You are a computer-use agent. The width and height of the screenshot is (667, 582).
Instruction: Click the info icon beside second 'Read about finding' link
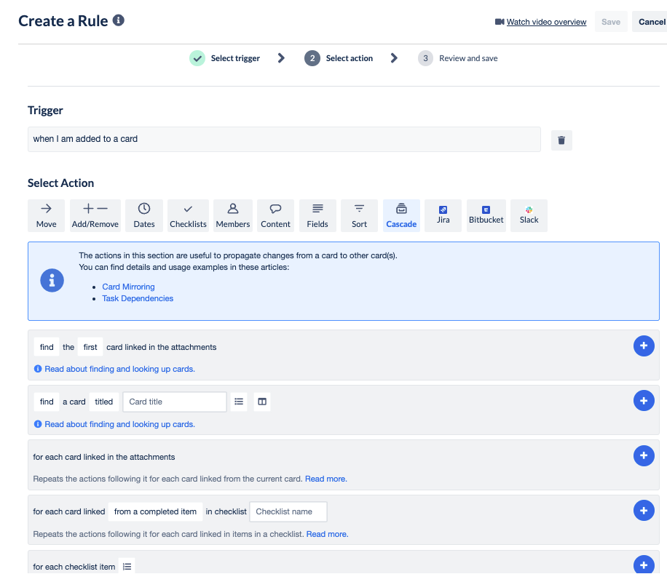[x=38, y=424]
